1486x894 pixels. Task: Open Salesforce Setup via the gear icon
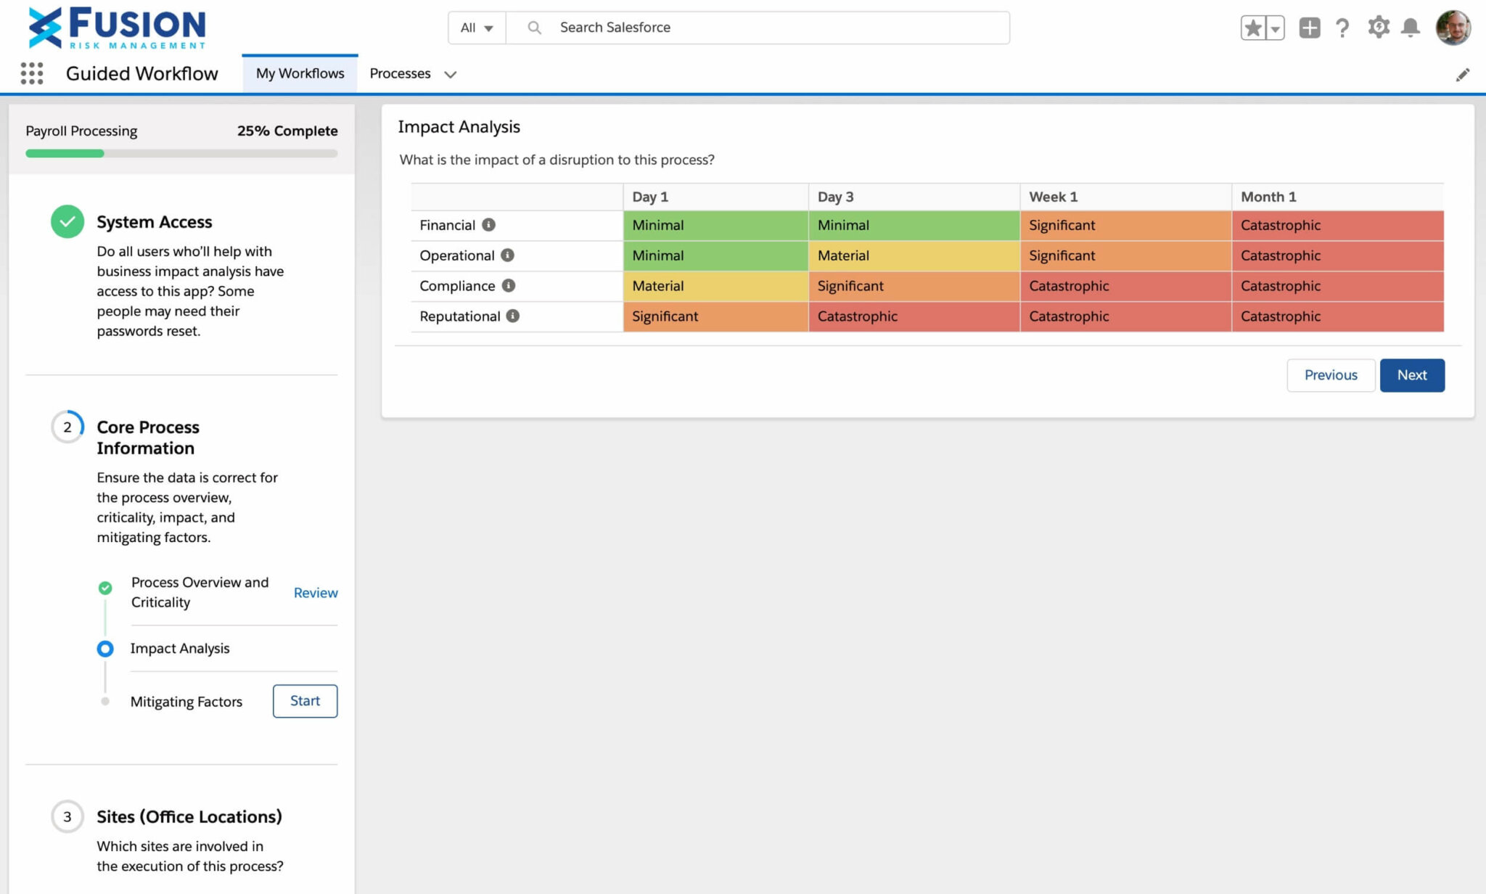click(x=1377, y=28)
